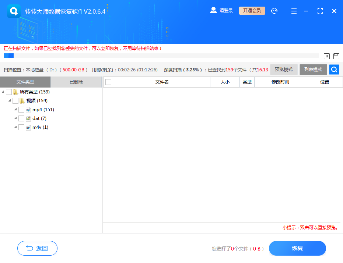Click the mp4 file type icon
The image size is (343, 263).
pyautogui.click(x=28, y=110)
